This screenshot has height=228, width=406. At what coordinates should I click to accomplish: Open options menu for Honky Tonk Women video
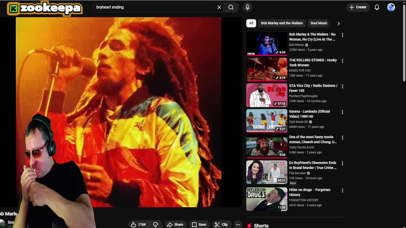(342, 61)
